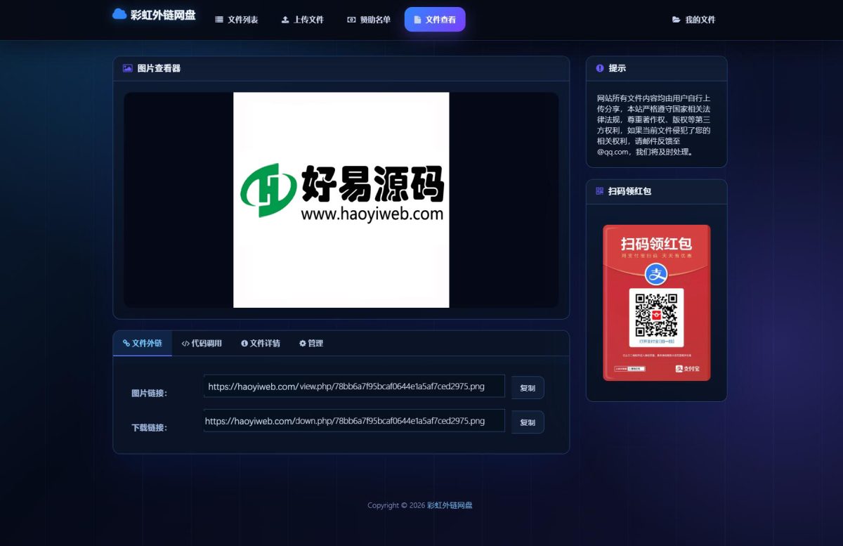The height and width of the screenshot is (546, 843).
Task: Click the file icon in 文件查看
Action: click(x=418, y=20)
